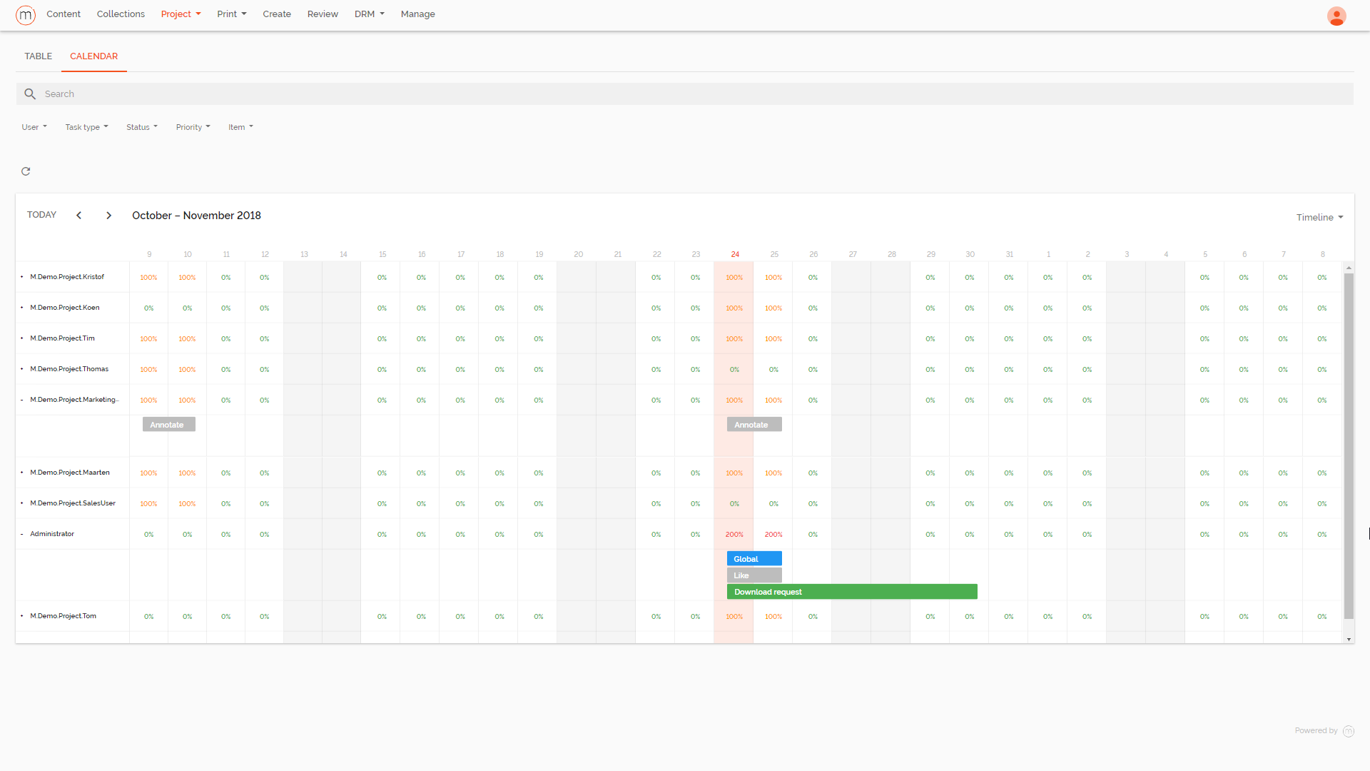Open the Item filter dropdown
This screenshot has width=1370, height=771.
240,126
